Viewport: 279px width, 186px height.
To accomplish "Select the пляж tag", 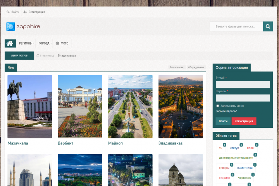I will click(x=251, y=148).
